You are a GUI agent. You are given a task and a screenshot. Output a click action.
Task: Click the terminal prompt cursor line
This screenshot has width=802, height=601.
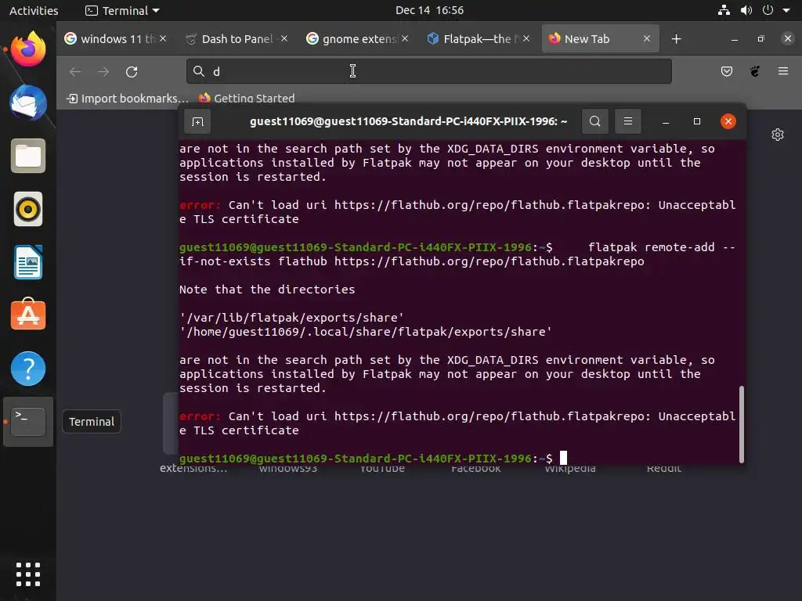click(x=374, y=459)
